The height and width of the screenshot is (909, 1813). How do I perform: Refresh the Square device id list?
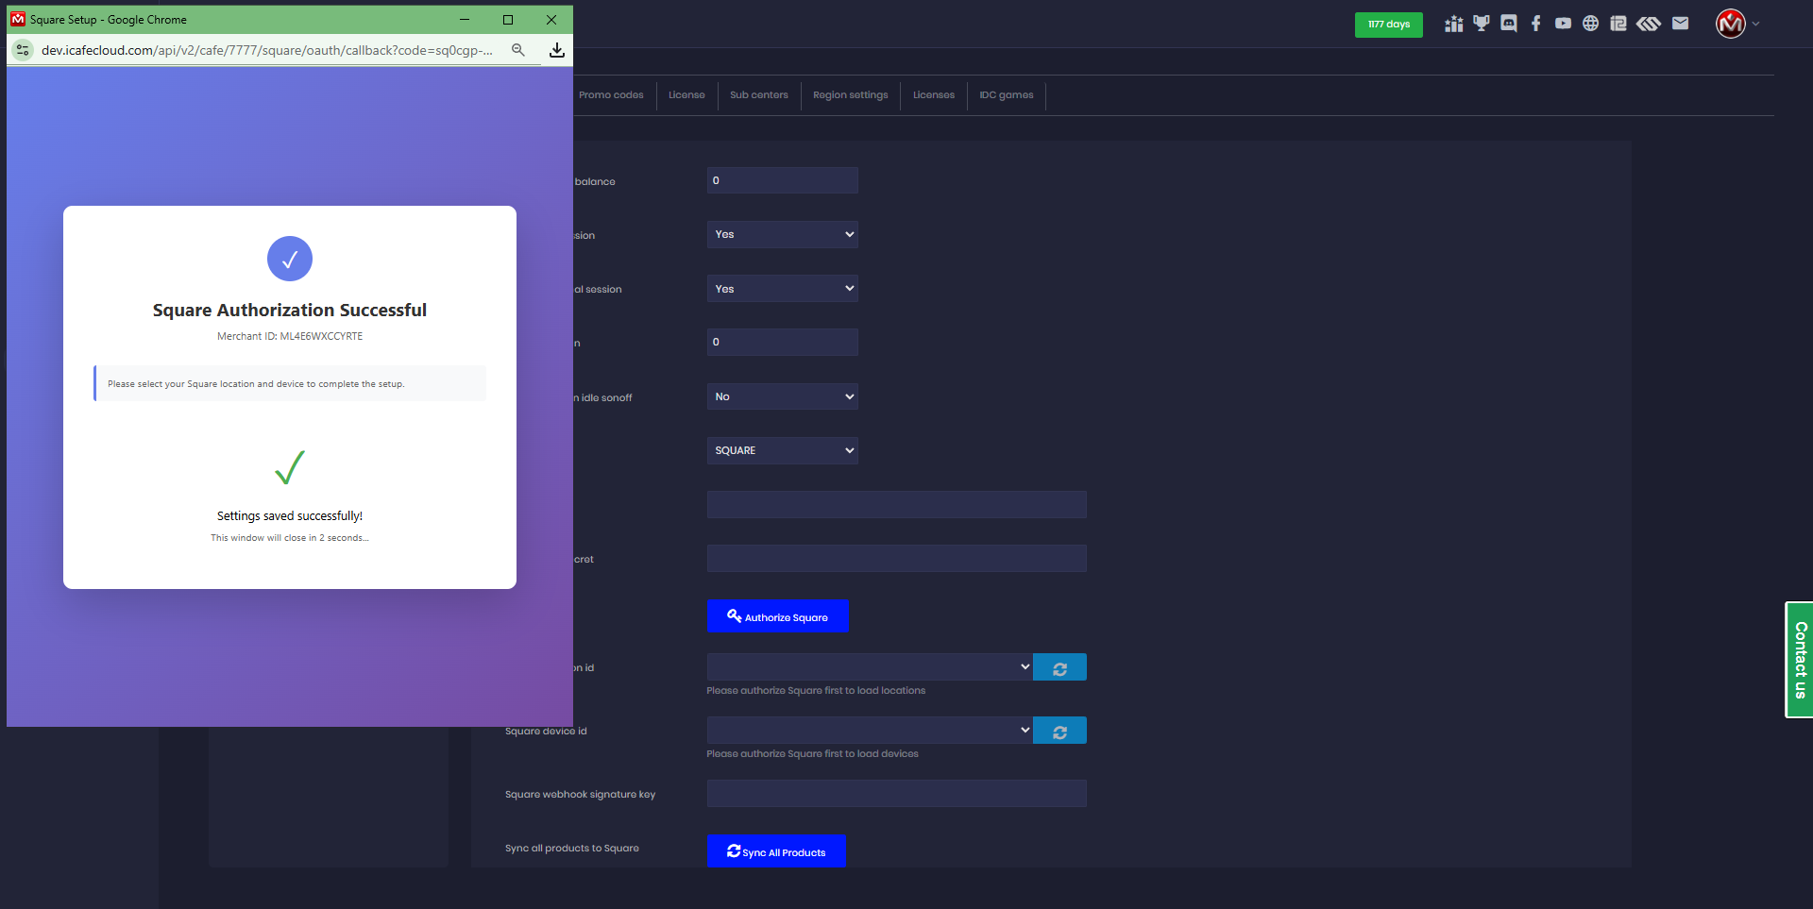[x=1059, y=732]
